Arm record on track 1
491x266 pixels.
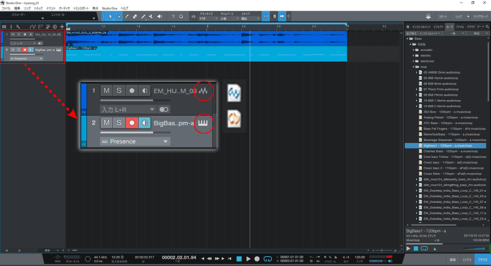25,34
